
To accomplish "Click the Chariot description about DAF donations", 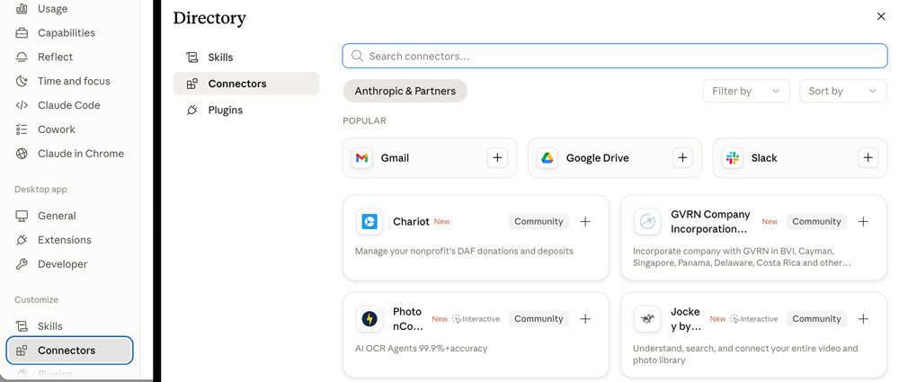I will [x=464, y=251].
